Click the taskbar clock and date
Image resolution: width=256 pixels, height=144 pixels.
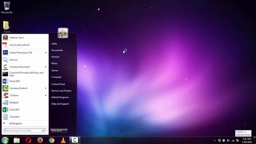click(x=247, y=140)
